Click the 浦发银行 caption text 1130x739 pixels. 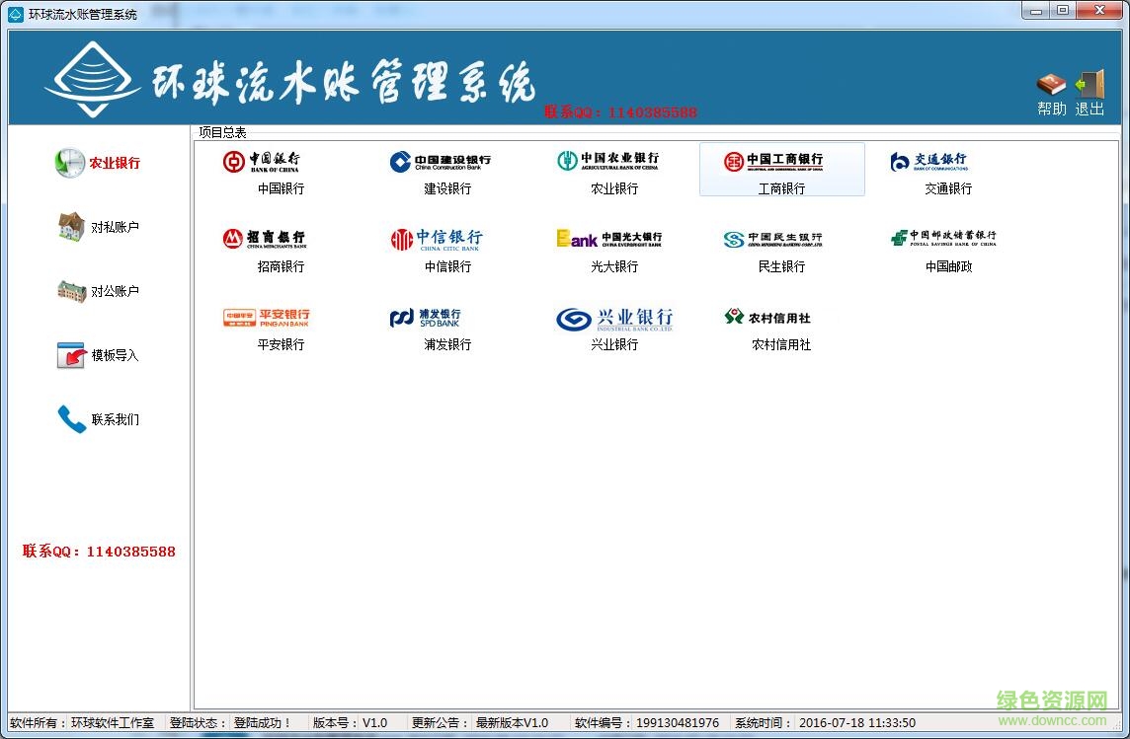(447, 344)
